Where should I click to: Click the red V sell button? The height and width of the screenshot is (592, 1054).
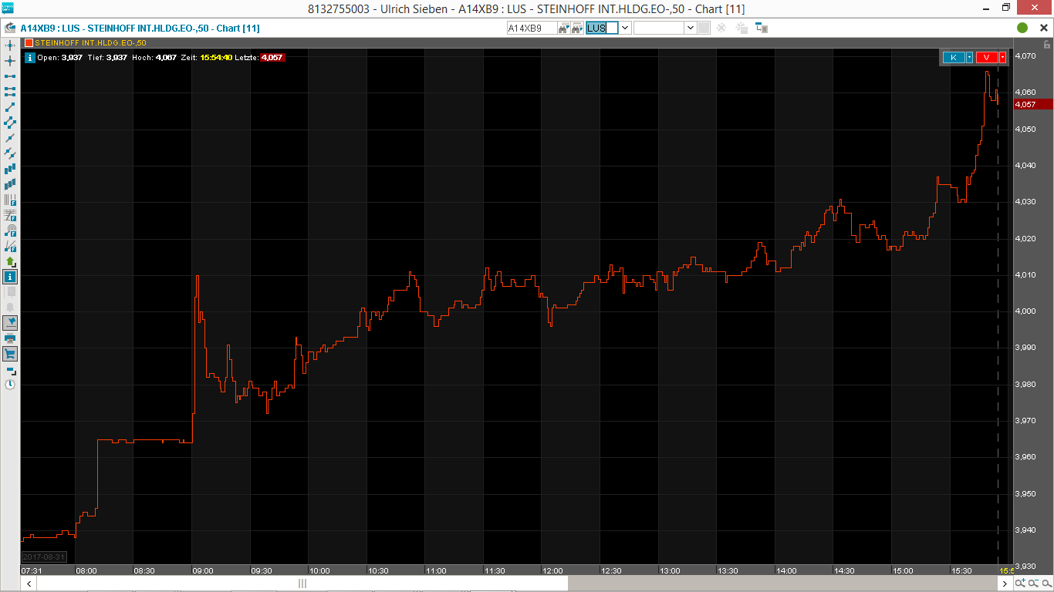coord(986,57)
